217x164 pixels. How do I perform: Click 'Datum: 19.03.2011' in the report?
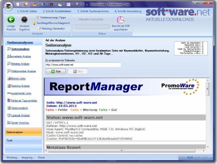coord(62,106)
